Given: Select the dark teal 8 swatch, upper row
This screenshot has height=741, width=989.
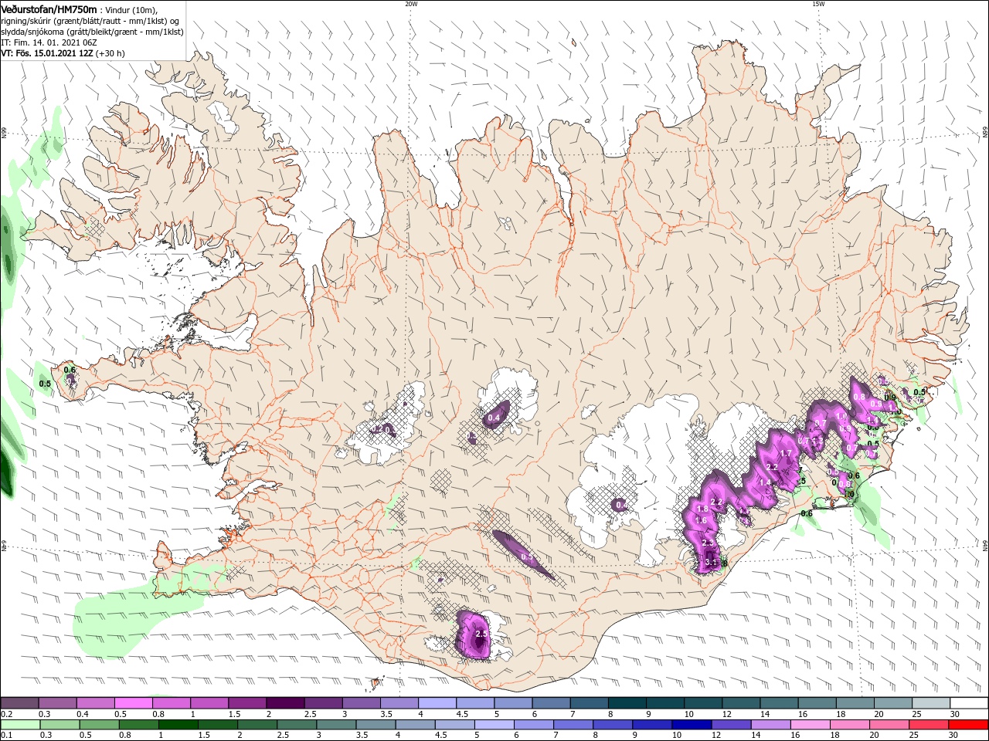Looking at the screenshot, I should click(x=626, y=702).
